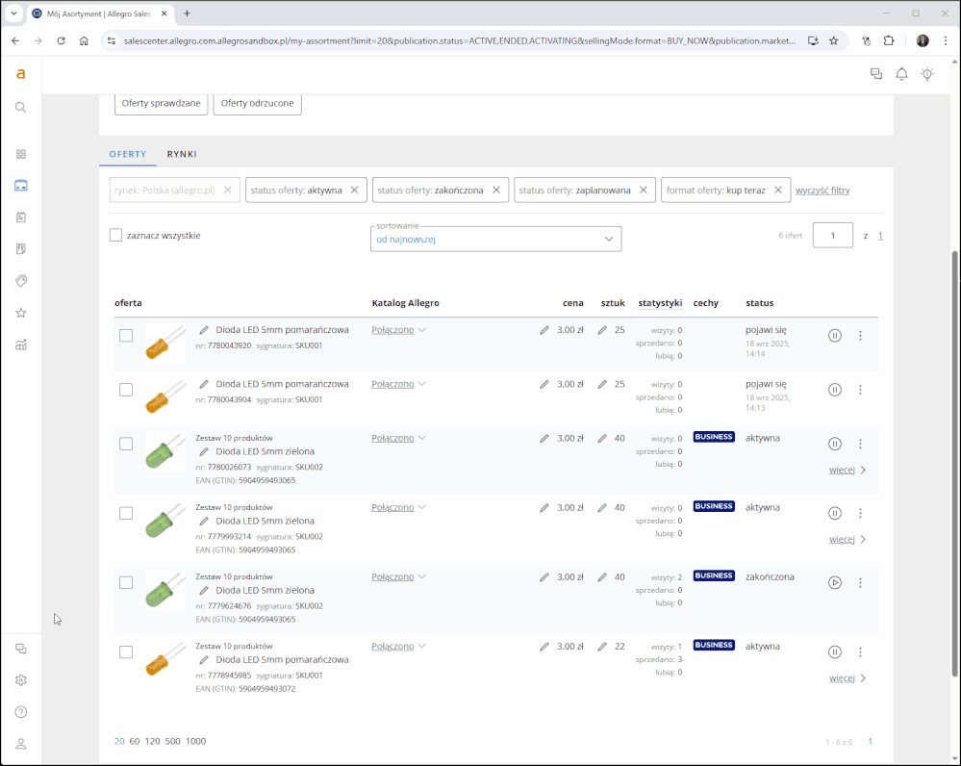
Task: Open notifications bell in the top bar
Action: (x=901, y=74)
